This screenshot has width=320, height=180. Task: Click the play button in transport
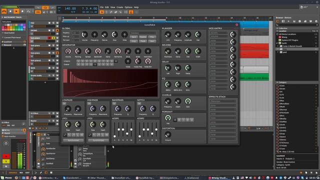pyautogui.click(x=16, y=11)
